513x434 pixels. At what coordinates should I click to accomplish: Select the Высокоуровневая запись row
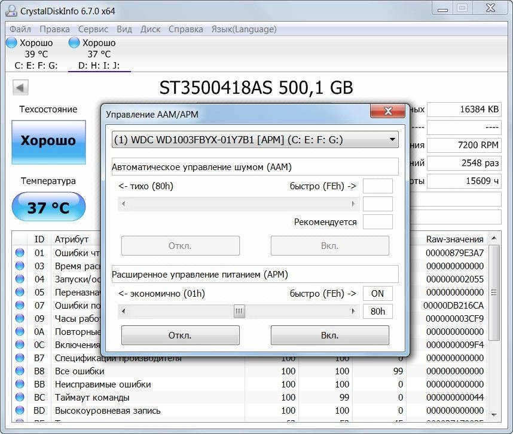[251, 410]
